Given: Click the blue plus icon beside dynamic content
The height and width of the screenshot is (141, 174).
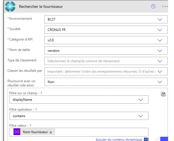Looking at the screenshot, I should point(146,139).
